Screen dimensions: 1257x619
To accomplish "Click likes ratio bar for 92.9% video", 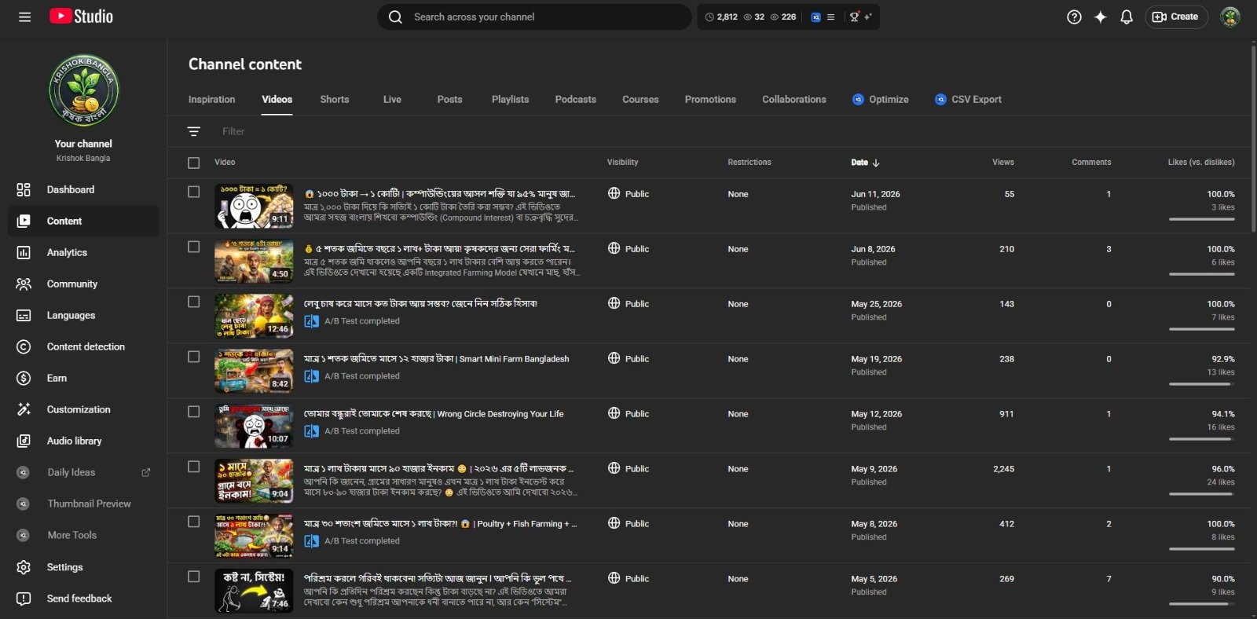I will tap(1202, 384).
